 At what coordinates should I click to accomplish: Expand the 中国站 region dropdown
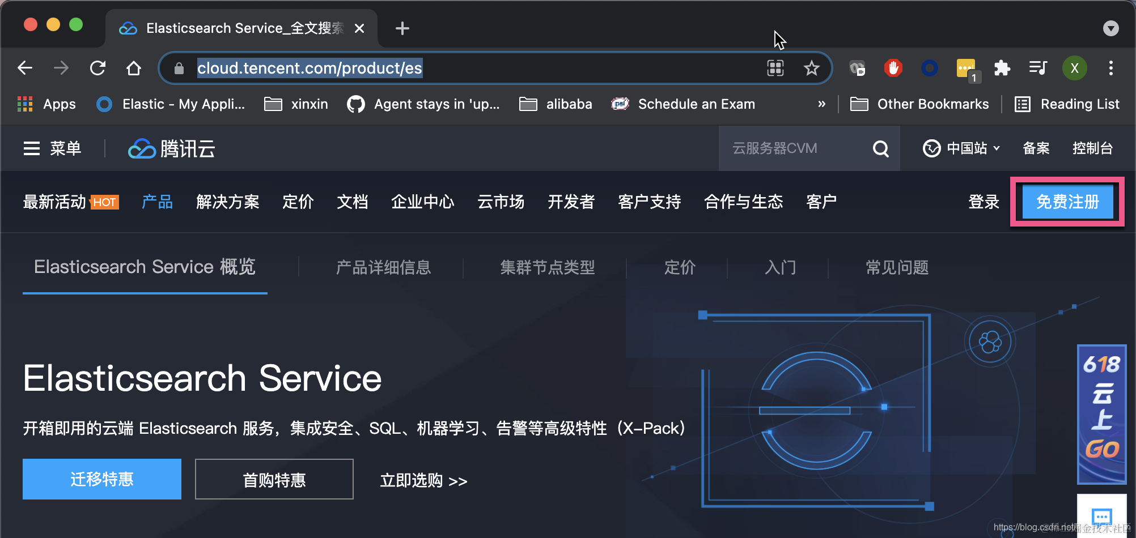click(x=961, y=148)
